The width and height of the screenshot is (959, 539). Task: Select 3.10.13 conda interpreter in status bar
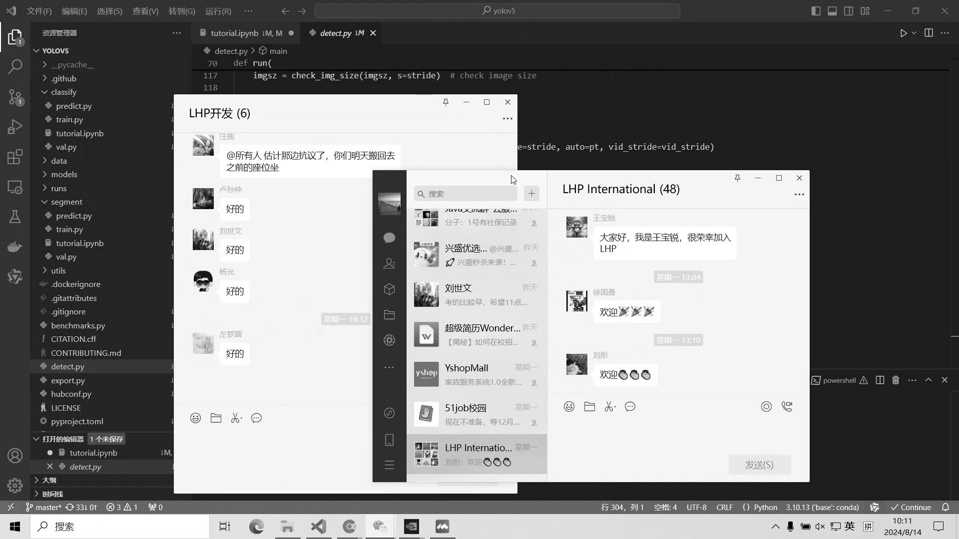pos(822,507)
